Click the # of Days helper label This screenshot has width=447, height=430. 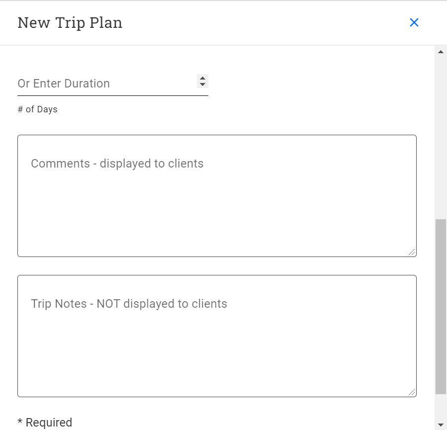(38, 109)
